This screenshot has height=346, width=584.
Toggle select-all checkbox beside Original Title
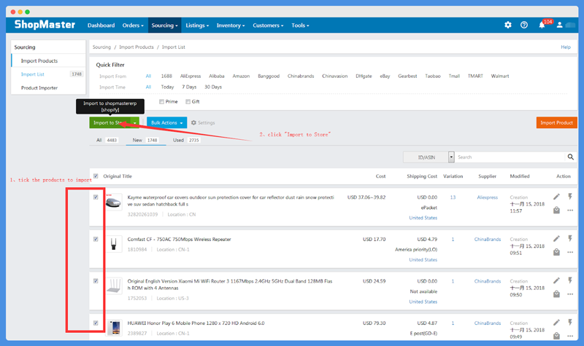[96, 176]
